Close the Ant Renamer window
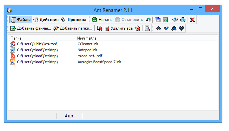 (x=212, y=9)
